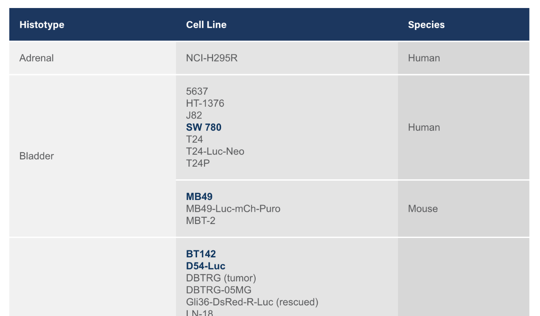Click the Species column header
Image resolution: width=540 pixels, height=316 pixels.
click(x=426, y=24)
